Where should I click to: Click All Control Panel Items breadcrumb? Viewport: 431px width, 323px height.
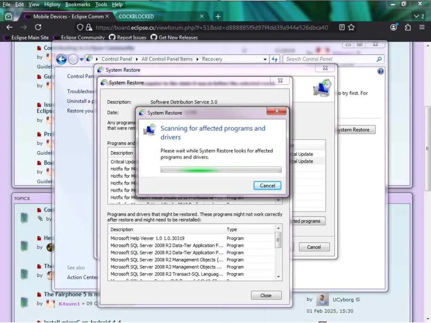point(167,59)
